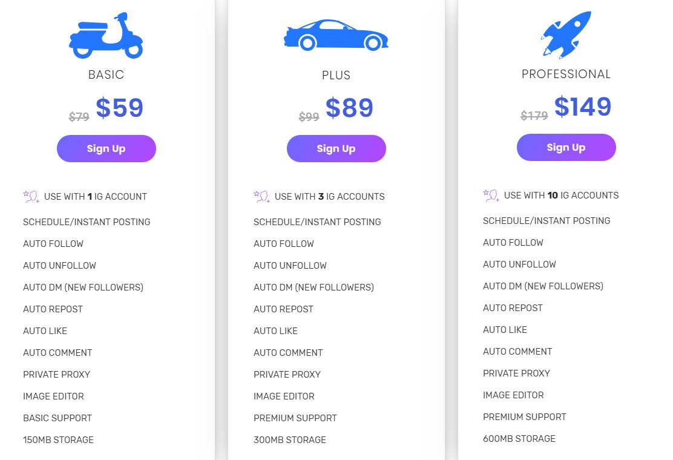Click the PLUS plan title
This screenshot has height=460, width=673.
(336, 76)
